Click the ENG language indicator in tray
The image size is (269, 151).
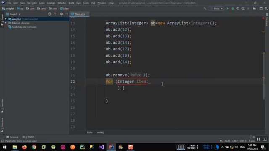pyautogui.click(x=242, y=147)
